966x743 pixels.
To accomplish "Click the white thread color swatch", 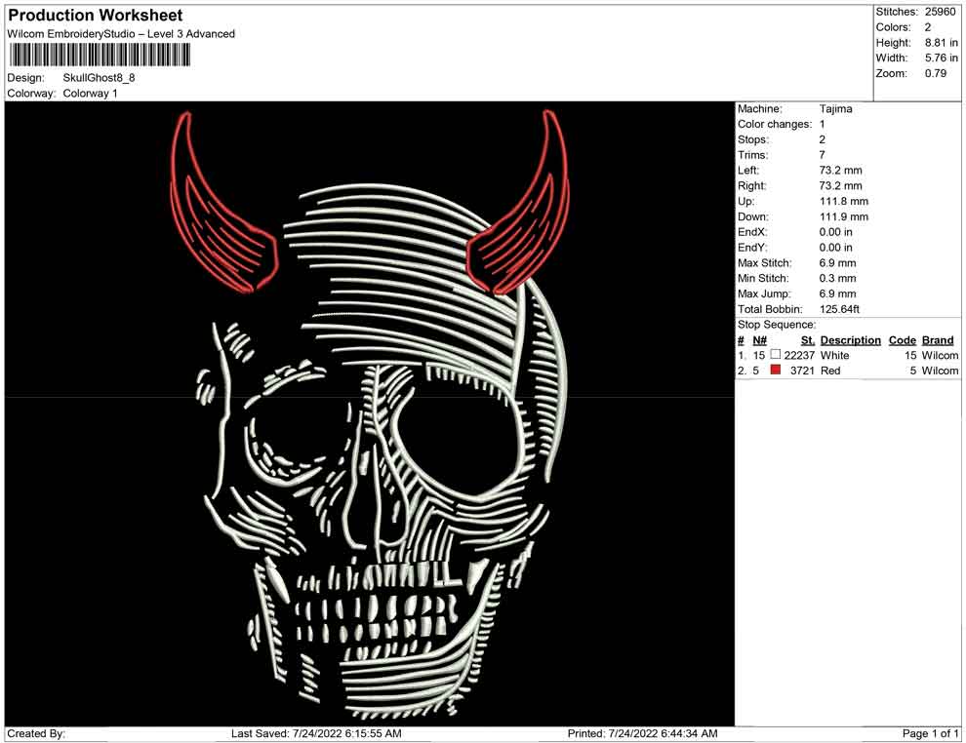I will point(776,355).
